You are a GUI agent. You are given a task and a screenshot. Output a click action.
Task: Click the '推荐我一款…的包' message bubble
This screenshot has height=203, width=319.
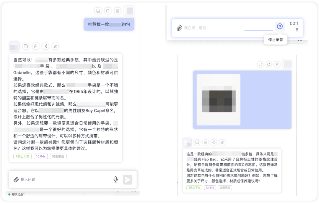point(109,24)
